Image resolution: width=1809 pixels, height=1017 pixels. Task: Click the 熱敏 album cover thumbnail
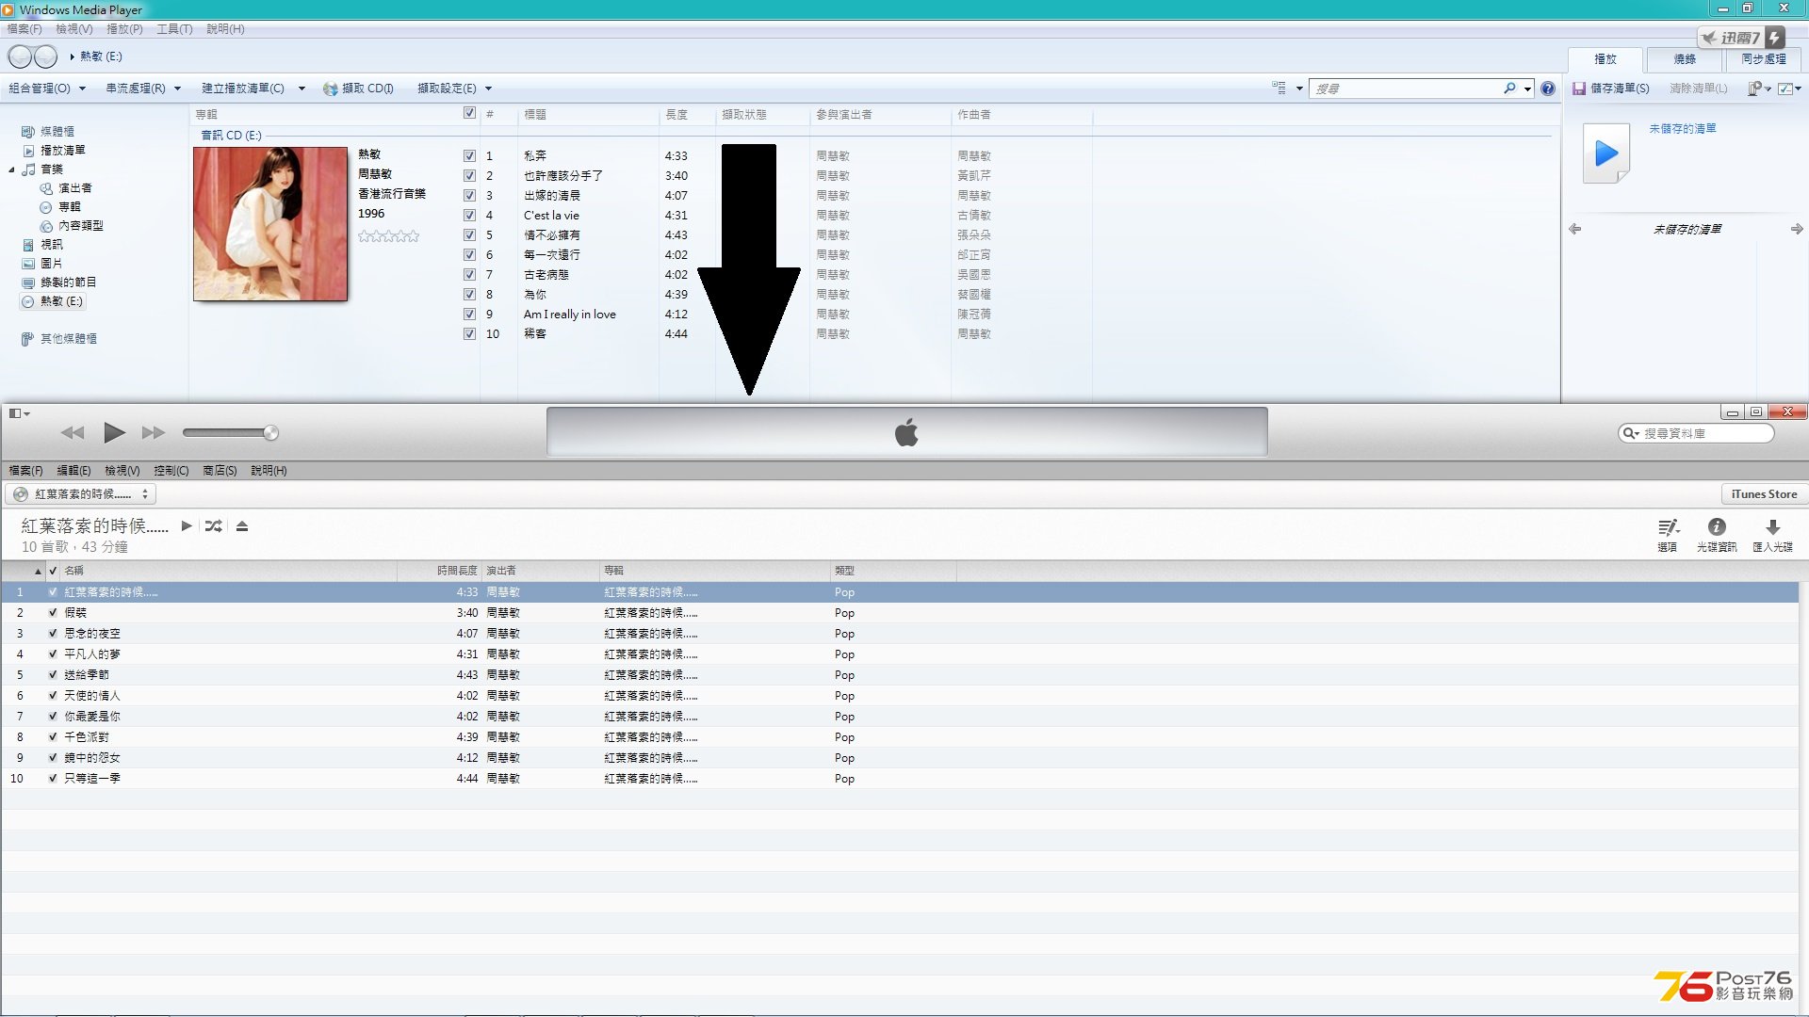(x=270, y=224)
